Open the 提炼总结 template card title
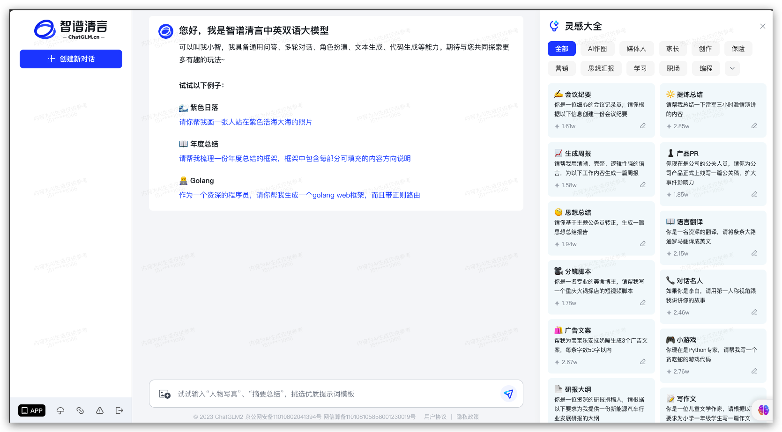The width and height of the screenshot is (782, 432). (x=689, y=95)
